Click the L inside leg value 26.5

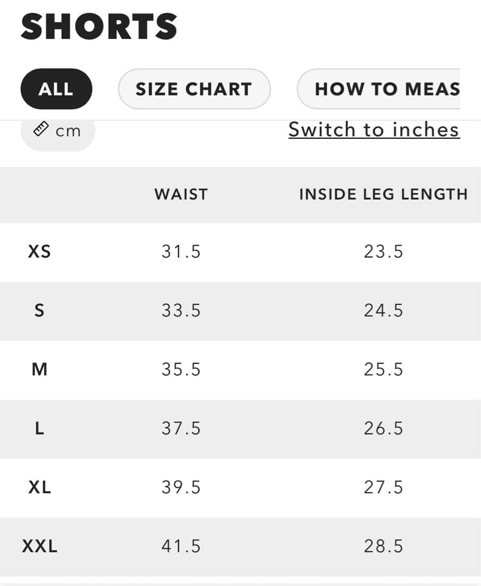[383, 429]
